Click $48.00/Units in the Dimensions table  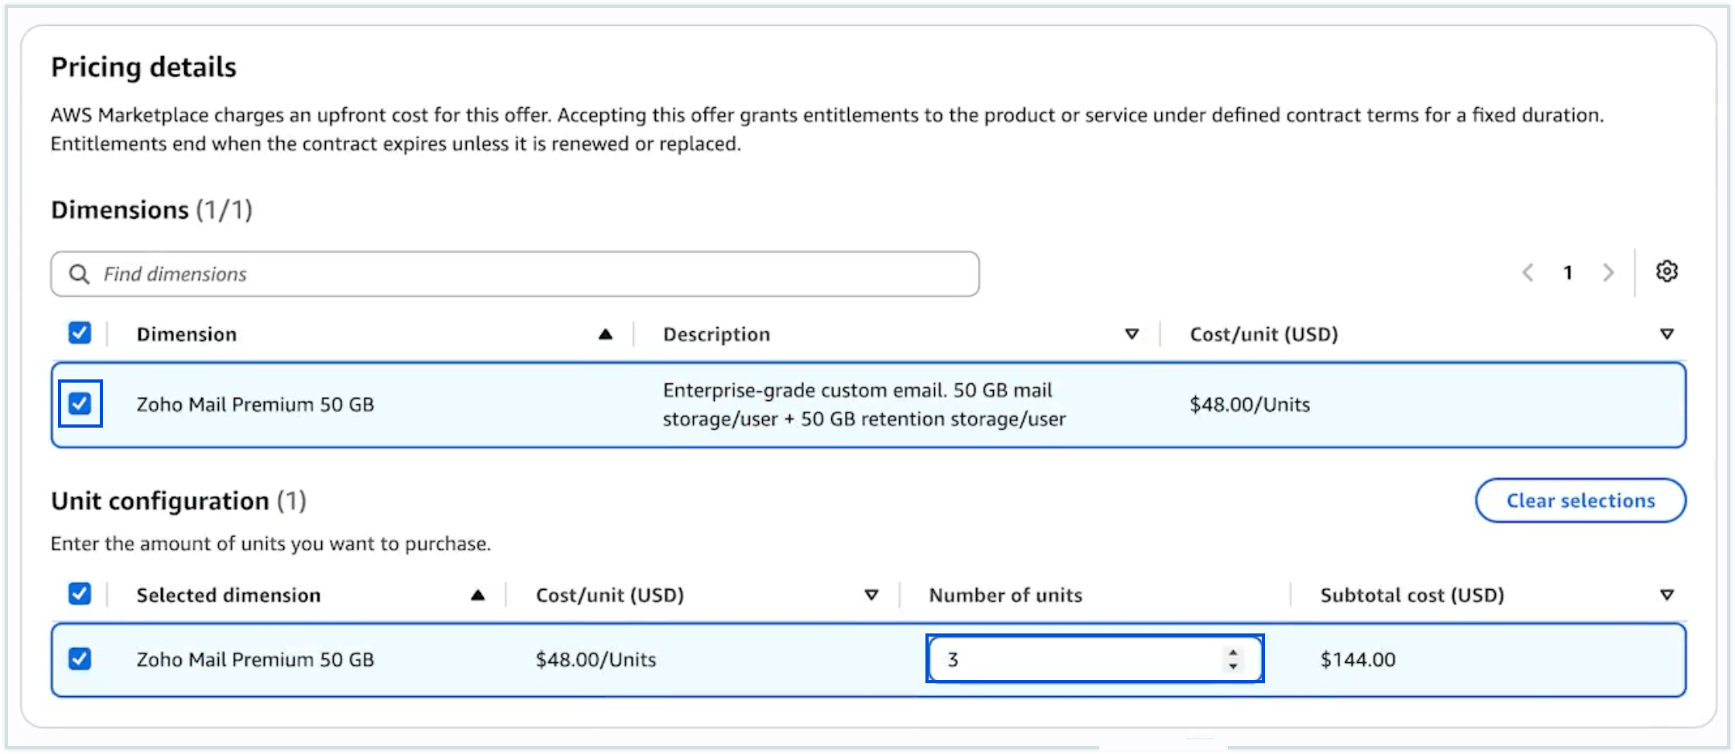tap(1250, 404)
